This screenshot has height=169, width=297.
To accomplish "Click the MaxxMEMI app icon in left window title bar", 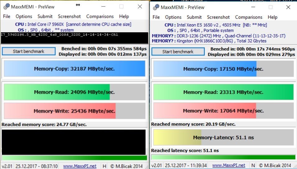I will click(7, 7).
